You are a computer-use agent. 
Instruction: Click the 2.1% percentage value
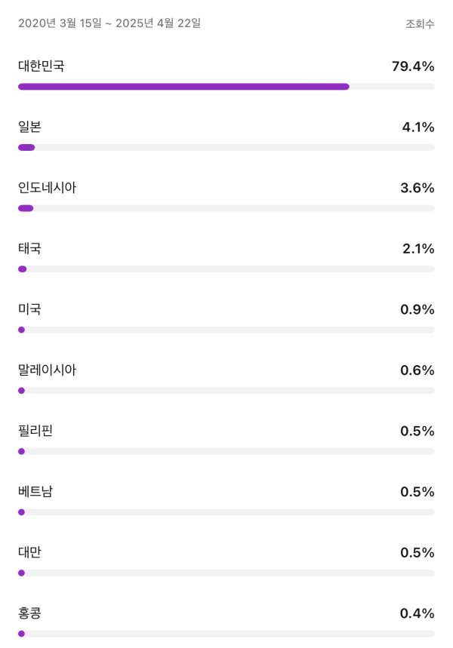click(x=418, y=249)
